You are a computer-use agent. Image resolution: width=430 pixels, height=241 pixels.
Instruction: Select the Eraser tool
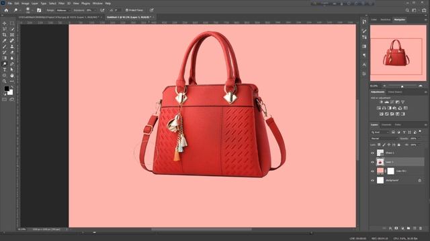[12, 52]
